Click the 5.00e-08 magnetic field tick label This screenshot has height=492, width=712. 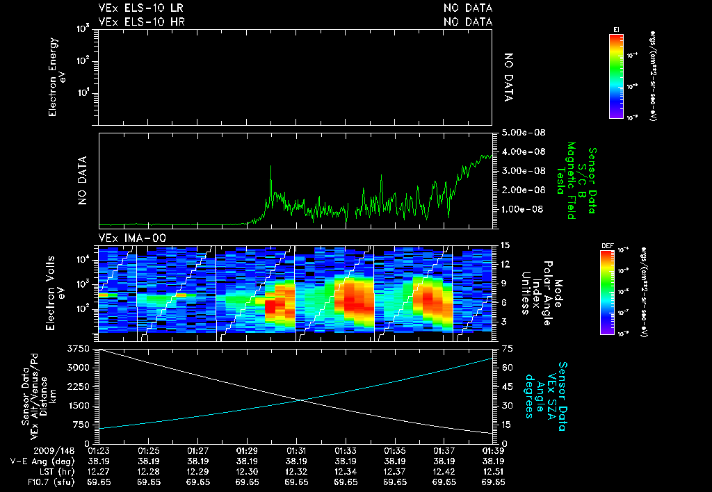pyautogui.click(x=524, y=133)
